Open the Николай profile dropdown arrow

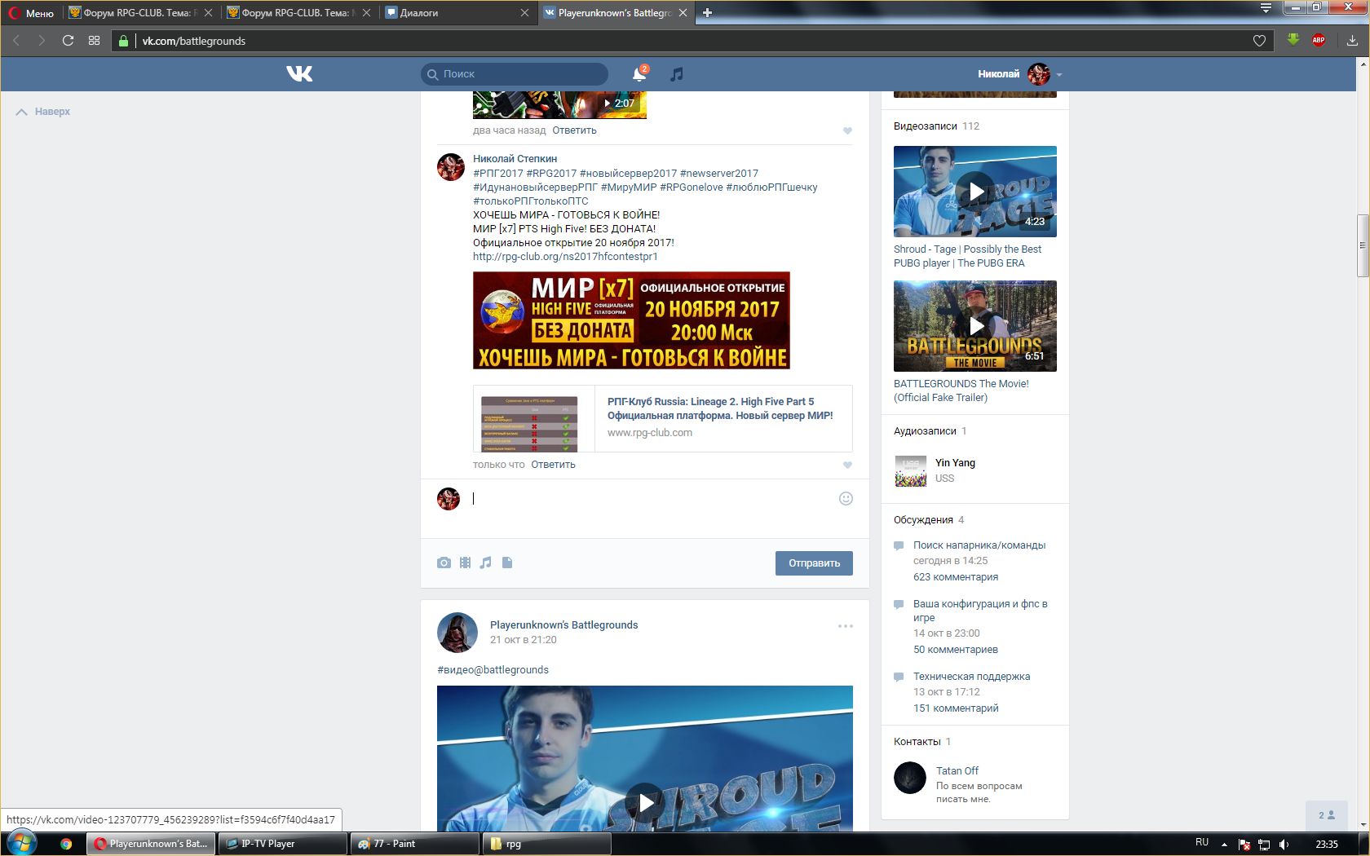1059,74
